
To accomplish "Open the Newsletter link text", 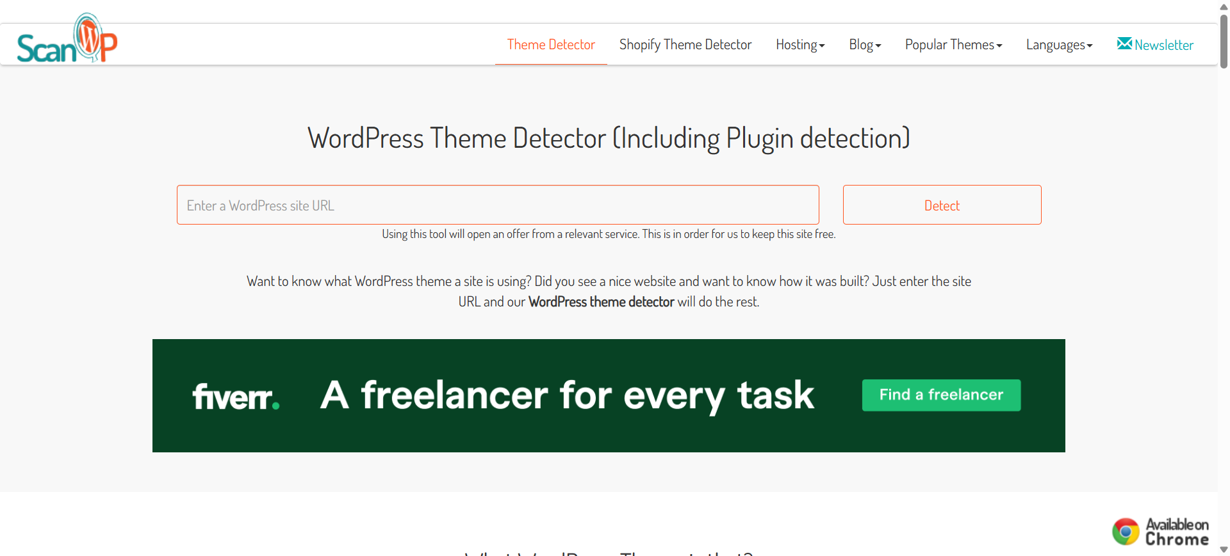I will tap(1164, 45).
